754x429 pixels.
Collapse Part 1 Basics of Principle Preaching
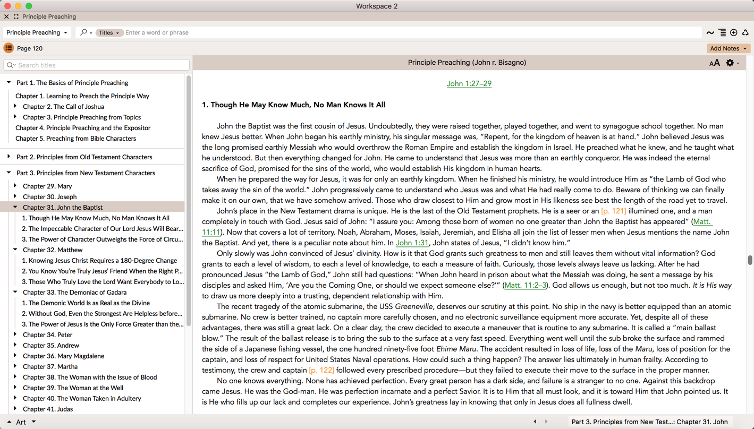(9, 82)
